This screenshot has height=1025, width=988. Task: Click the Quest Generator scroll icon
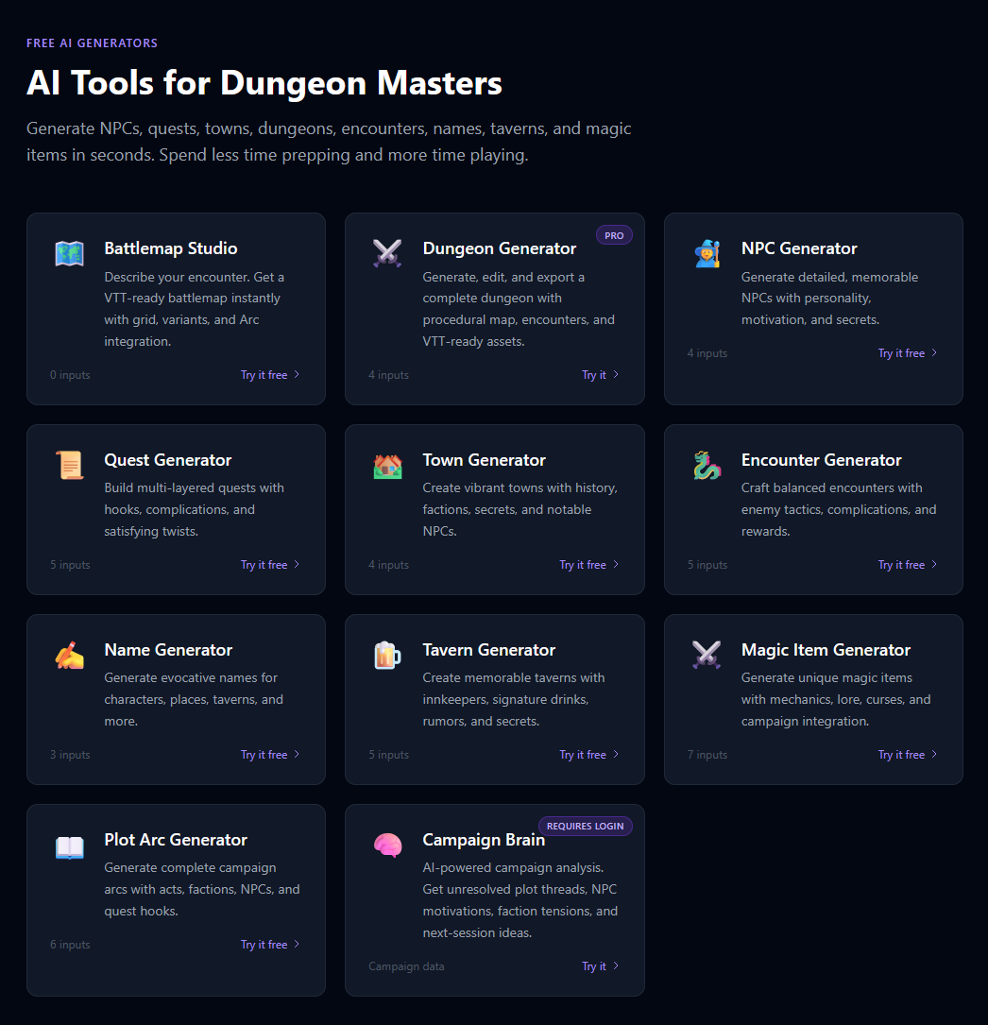click(x=69, y=465)
